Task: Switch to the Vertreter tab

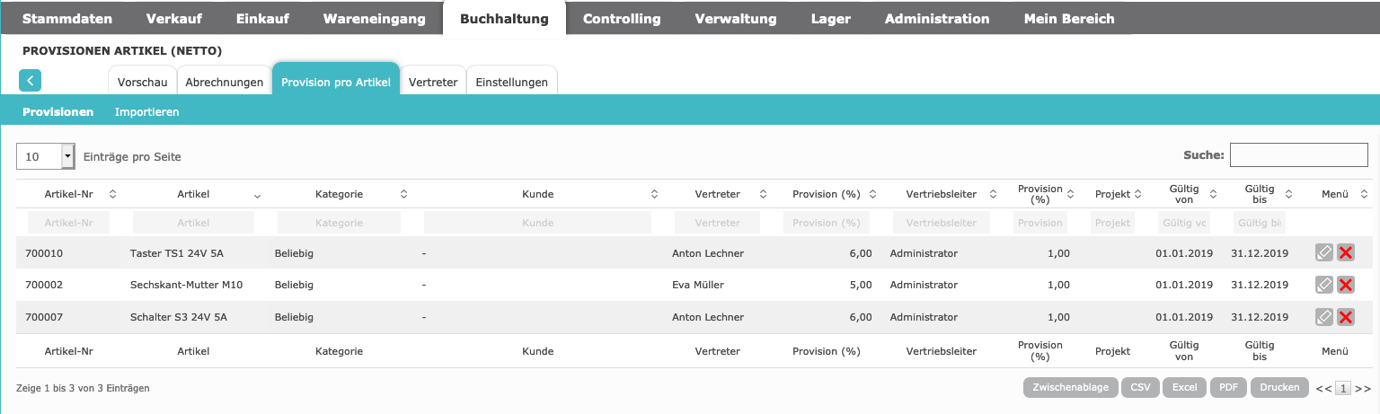Action: [x=433, y=83]
